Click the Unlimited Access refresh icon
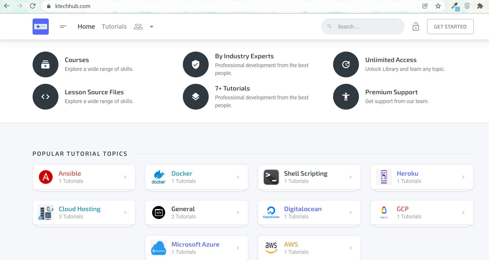Screen dimensions: 489x260 click(346, 64)
